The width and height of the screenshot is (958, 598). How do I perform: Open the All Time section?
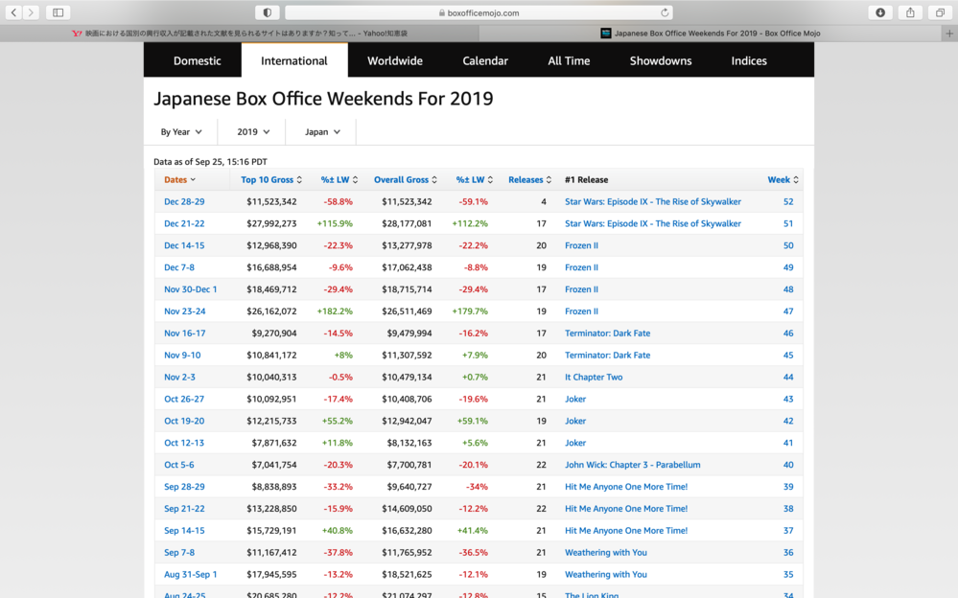569,60
